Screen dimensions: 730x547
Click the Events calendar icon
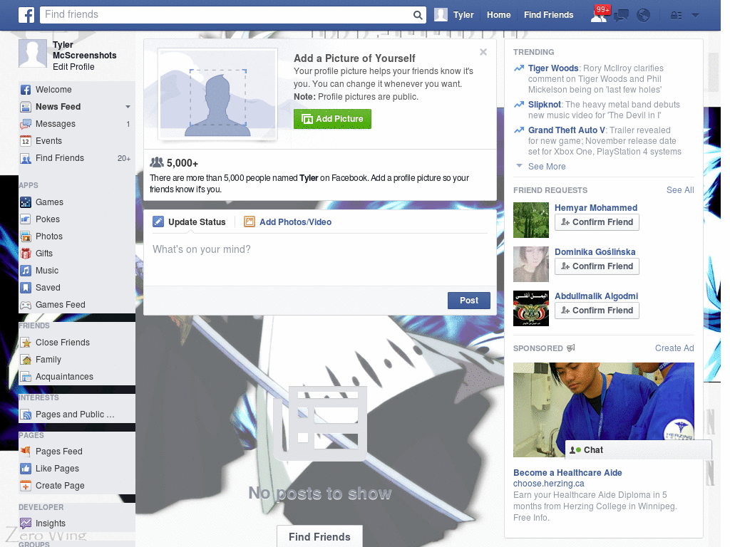pyautogui.click(x=26, y=141)
